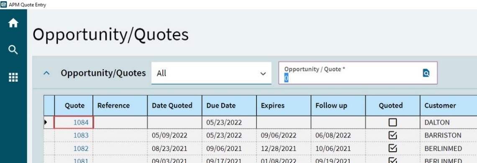477x163 pixels.
Task: Click expires date 12/28/2021
Action: [284, 148]
